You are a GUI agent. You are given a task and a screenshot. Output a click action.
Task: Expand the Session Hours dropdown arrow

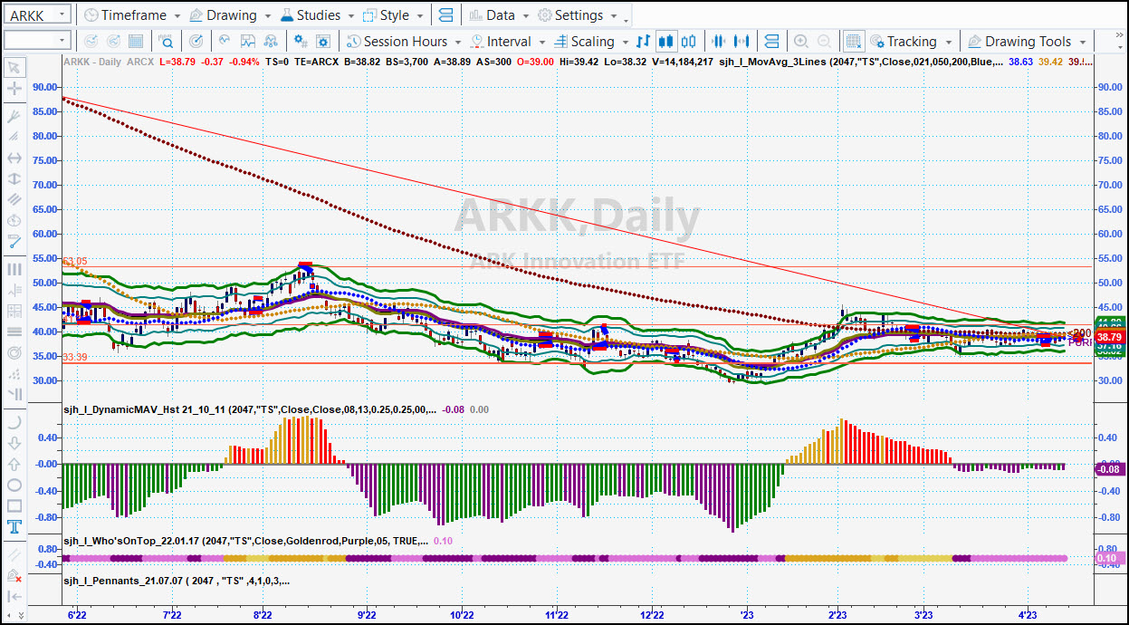tap(457, 42)
